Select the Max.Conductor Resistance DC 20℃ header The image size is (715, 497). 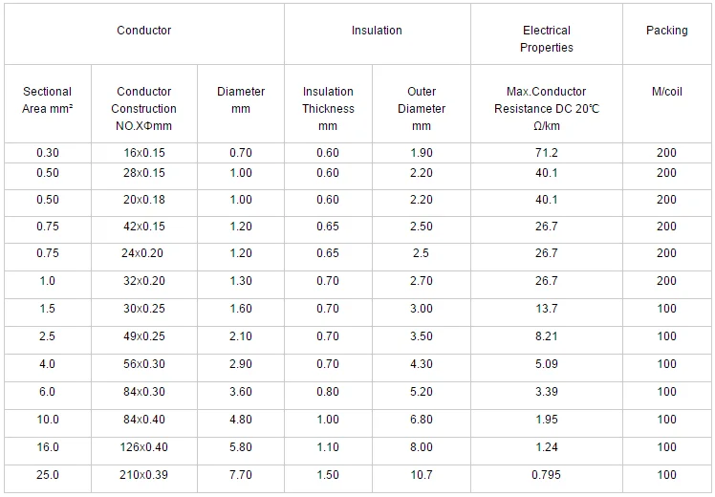click(546, 108)
